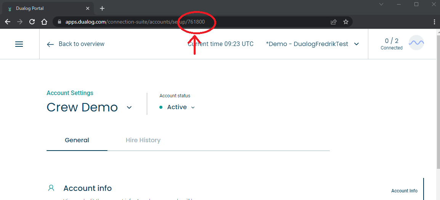Switch to the General tab

pyautogui.click(x=77, y=140)
